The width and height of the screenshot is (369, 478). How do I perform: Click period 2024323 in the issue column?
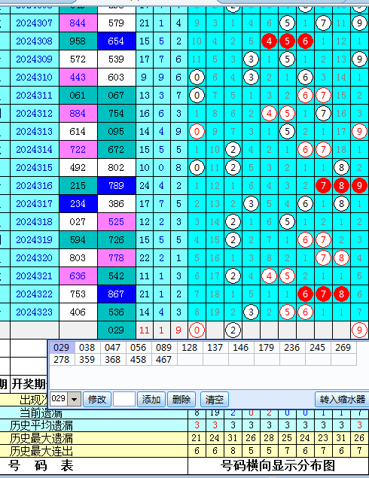[x=34, y=312]
